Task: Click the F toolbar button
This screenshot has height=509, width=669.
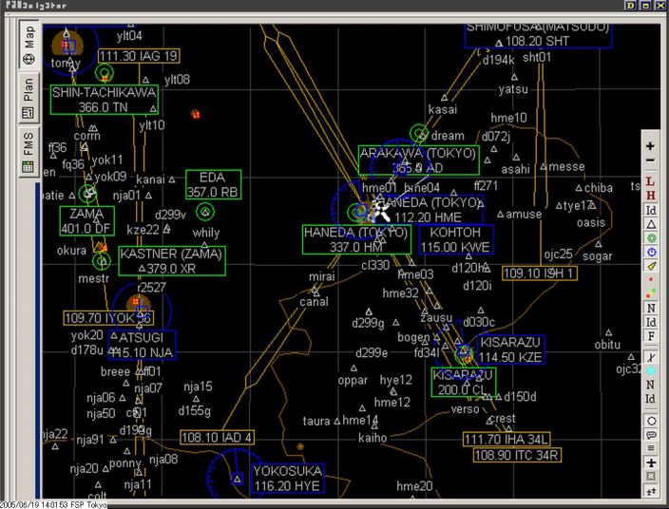Action: tap(651, 336)
